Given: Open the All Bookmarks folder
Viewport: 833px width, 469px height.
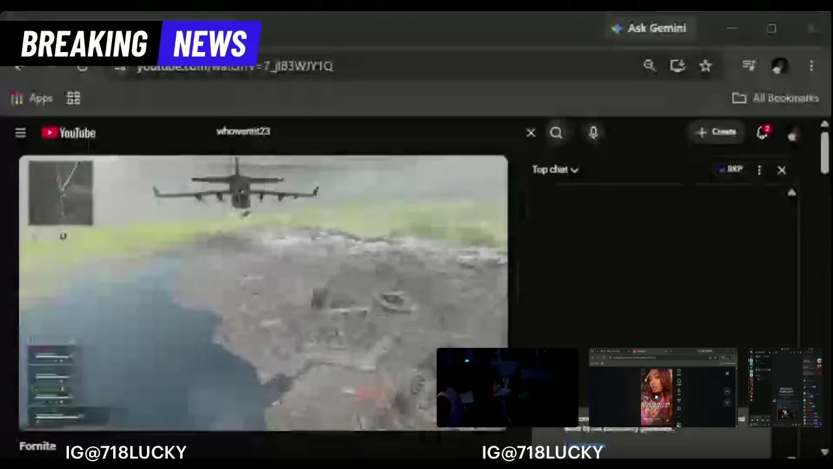Looking at the screenshot, I should 775,98.
